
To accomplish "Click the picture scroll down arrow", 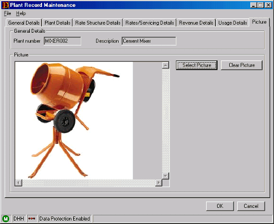I will (165, 176).
